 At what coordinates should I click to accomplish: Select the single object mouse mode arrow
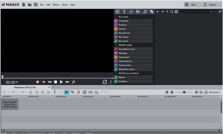[x=67, y=92]
